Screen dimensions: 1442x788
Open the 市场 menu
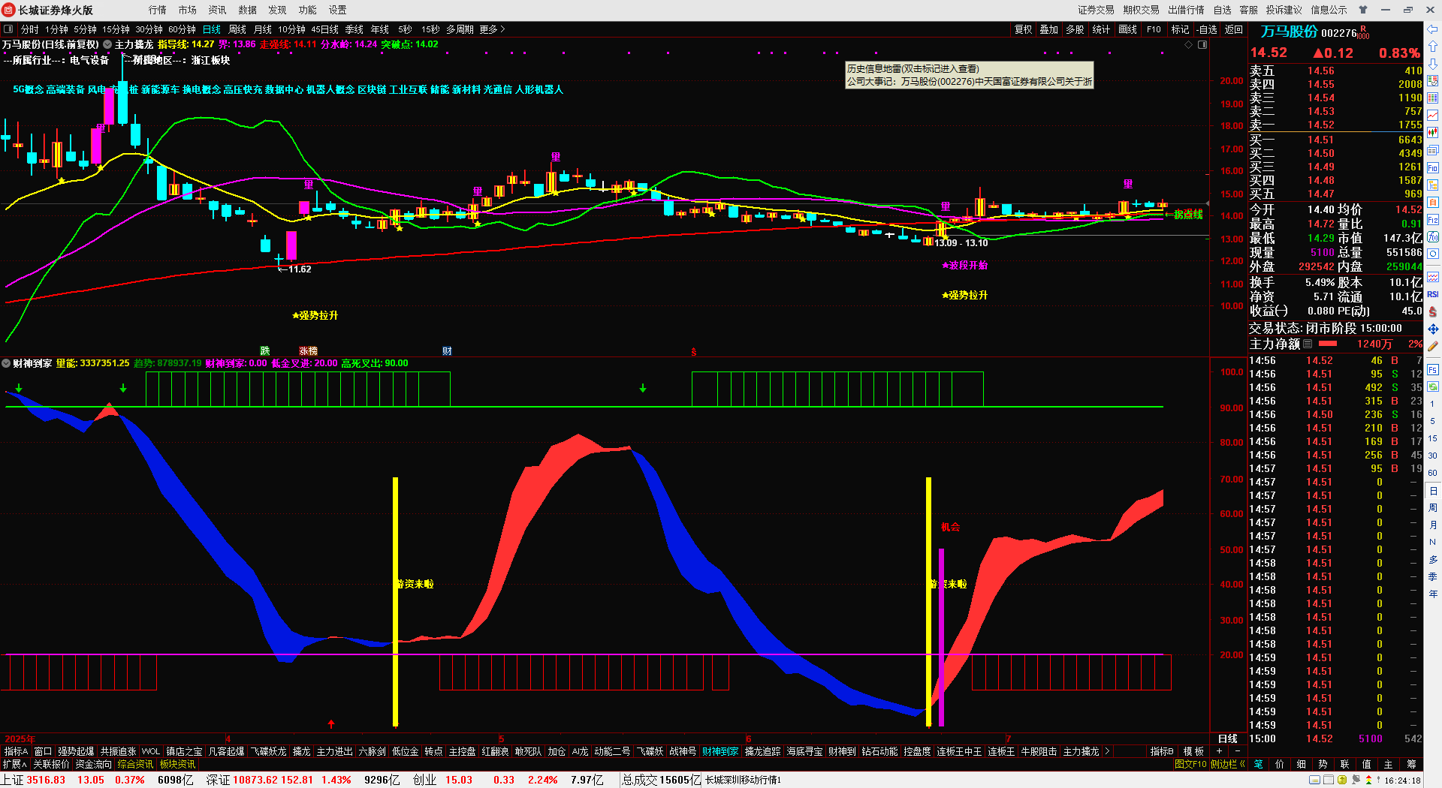(x=188, y=10)
